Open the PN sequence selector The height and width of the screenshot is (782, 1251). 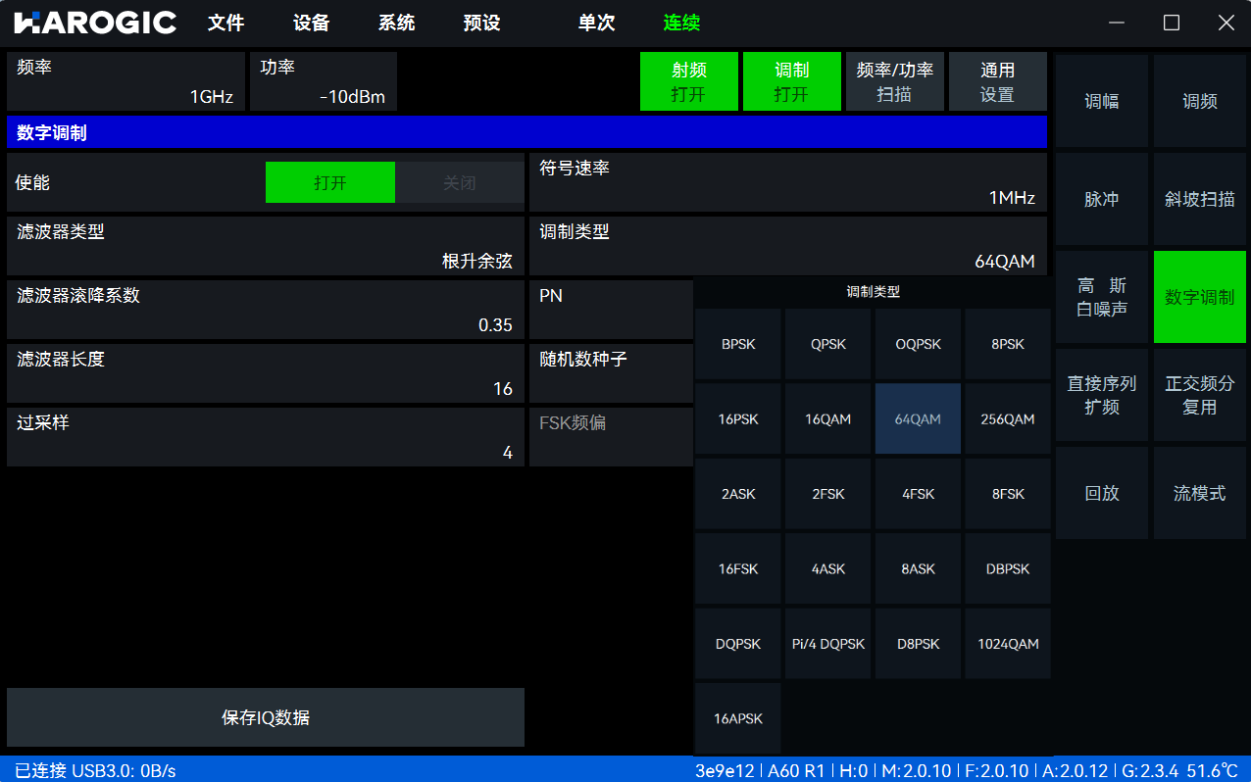coord(610,311)
